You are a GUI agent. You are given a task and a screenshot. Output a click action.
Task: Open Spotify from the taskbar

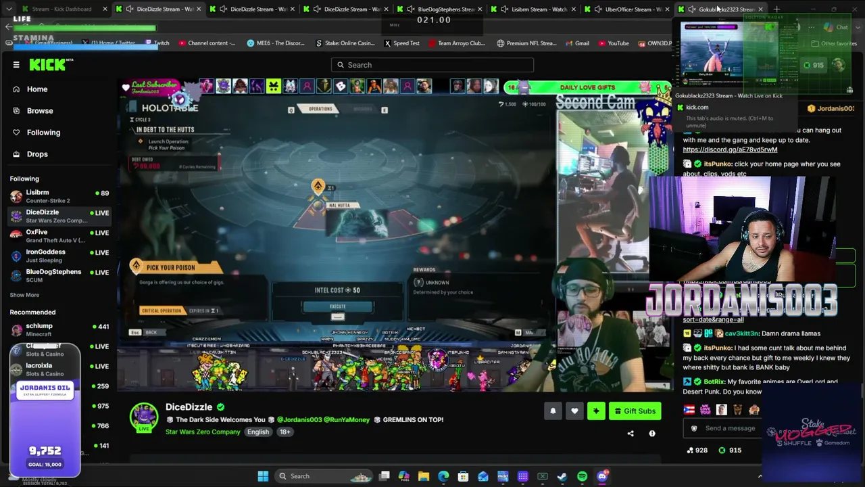tap(583, 476)
